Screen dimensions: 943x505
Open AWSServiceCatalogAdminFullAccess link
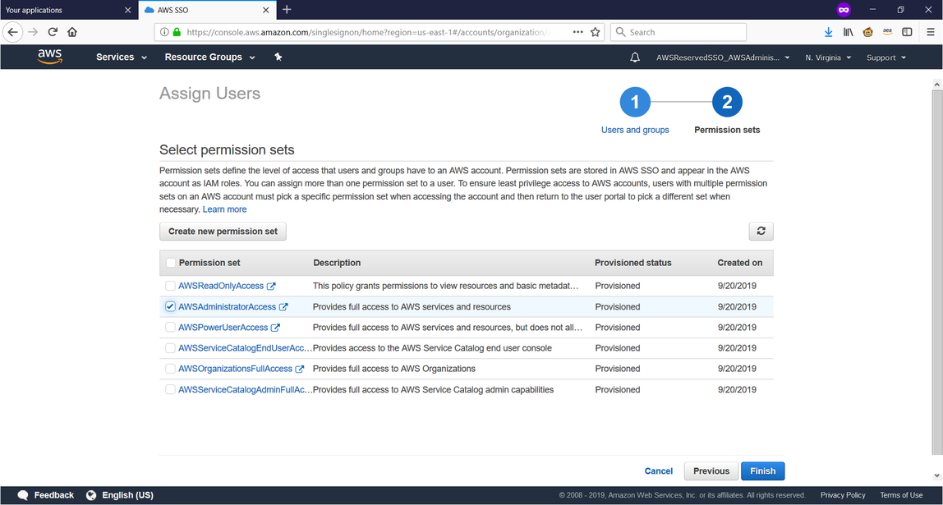pos(246,389)
